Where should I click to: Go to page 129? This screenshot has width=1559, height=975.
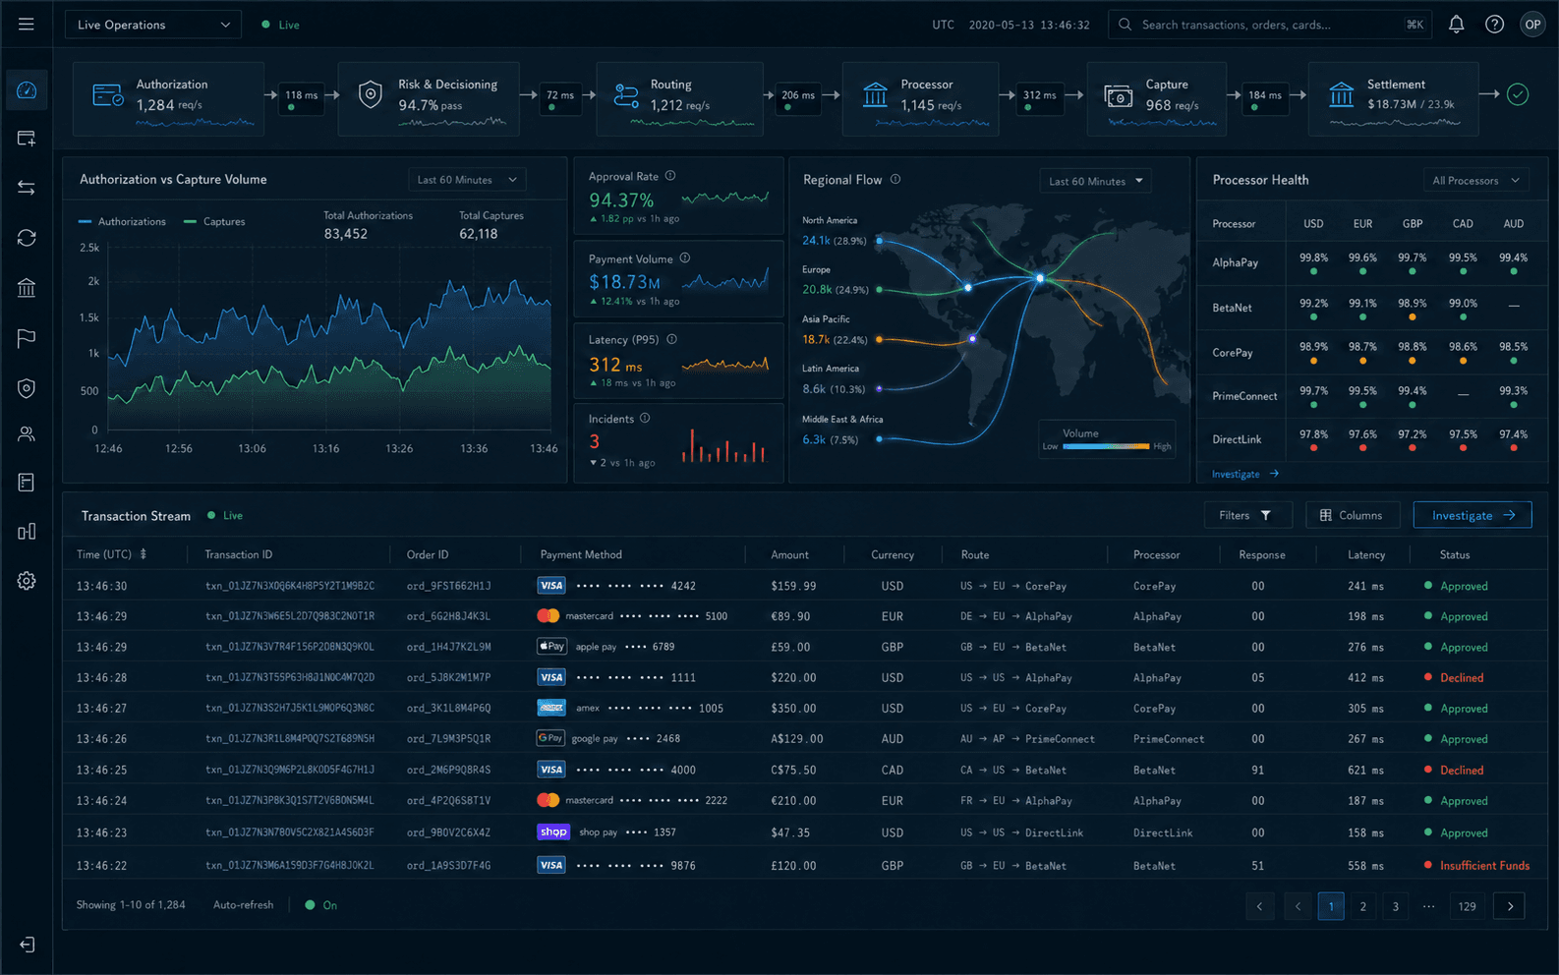pos(1468,906)
